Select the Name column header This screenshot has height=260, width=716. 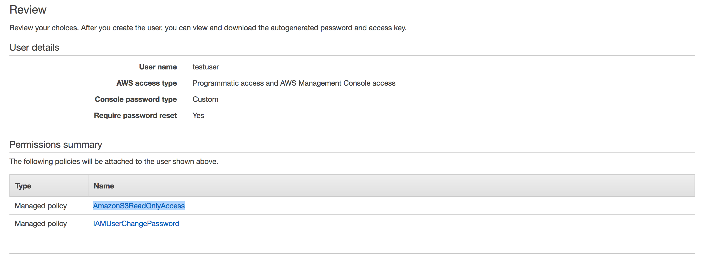[x=103, y=186]
